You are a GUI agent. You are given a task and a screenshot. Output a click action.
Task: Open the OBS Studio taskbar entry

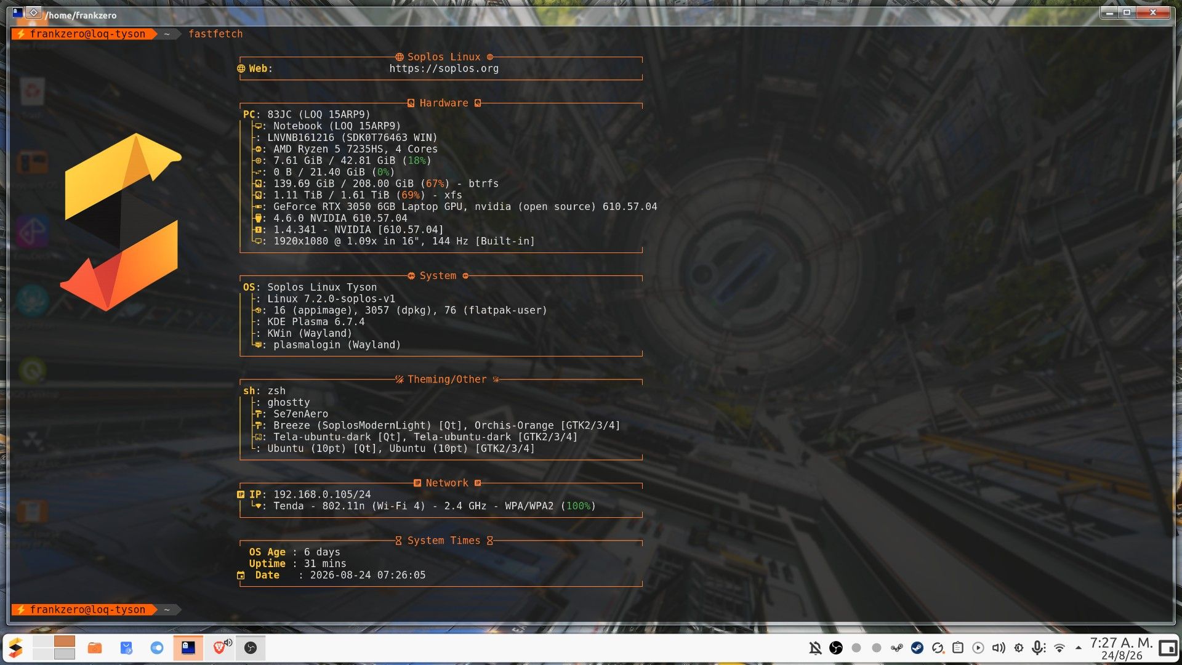pyautogui.click(x=251, y=648)
